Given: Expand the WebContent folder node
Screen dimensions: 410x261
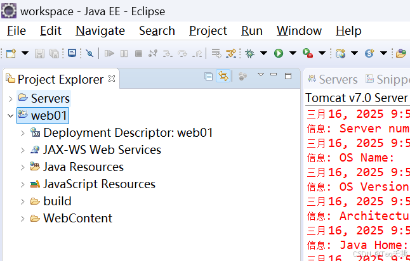Looking at the screenshot, I should (23, 219).
